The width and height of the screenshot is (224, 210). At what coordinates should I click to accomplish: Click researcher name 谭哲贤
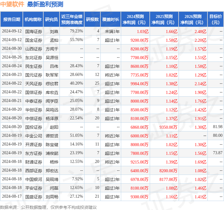tap(52, 136)
